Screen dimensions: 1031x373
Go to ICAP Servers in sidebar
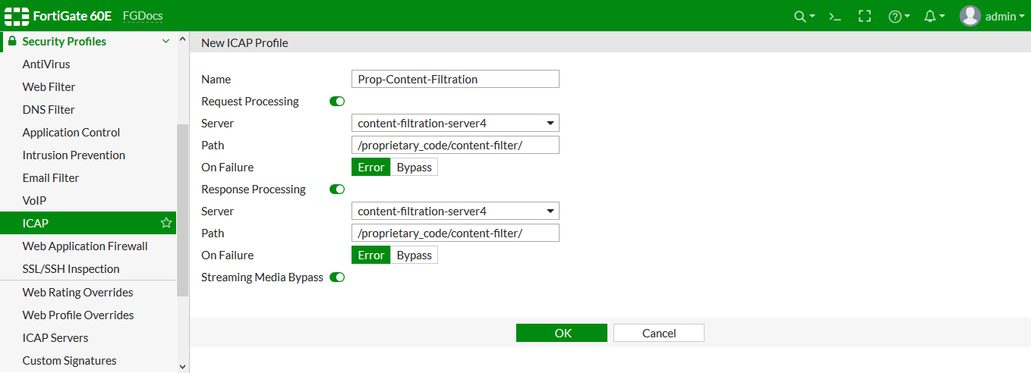point(55,338)
